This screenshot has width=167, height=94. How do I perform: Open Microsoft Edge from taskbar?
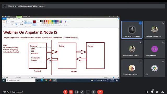tap(42, 80)
